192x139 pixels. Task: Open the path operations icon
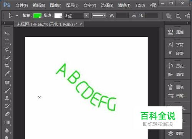click(x=169, y=16)
